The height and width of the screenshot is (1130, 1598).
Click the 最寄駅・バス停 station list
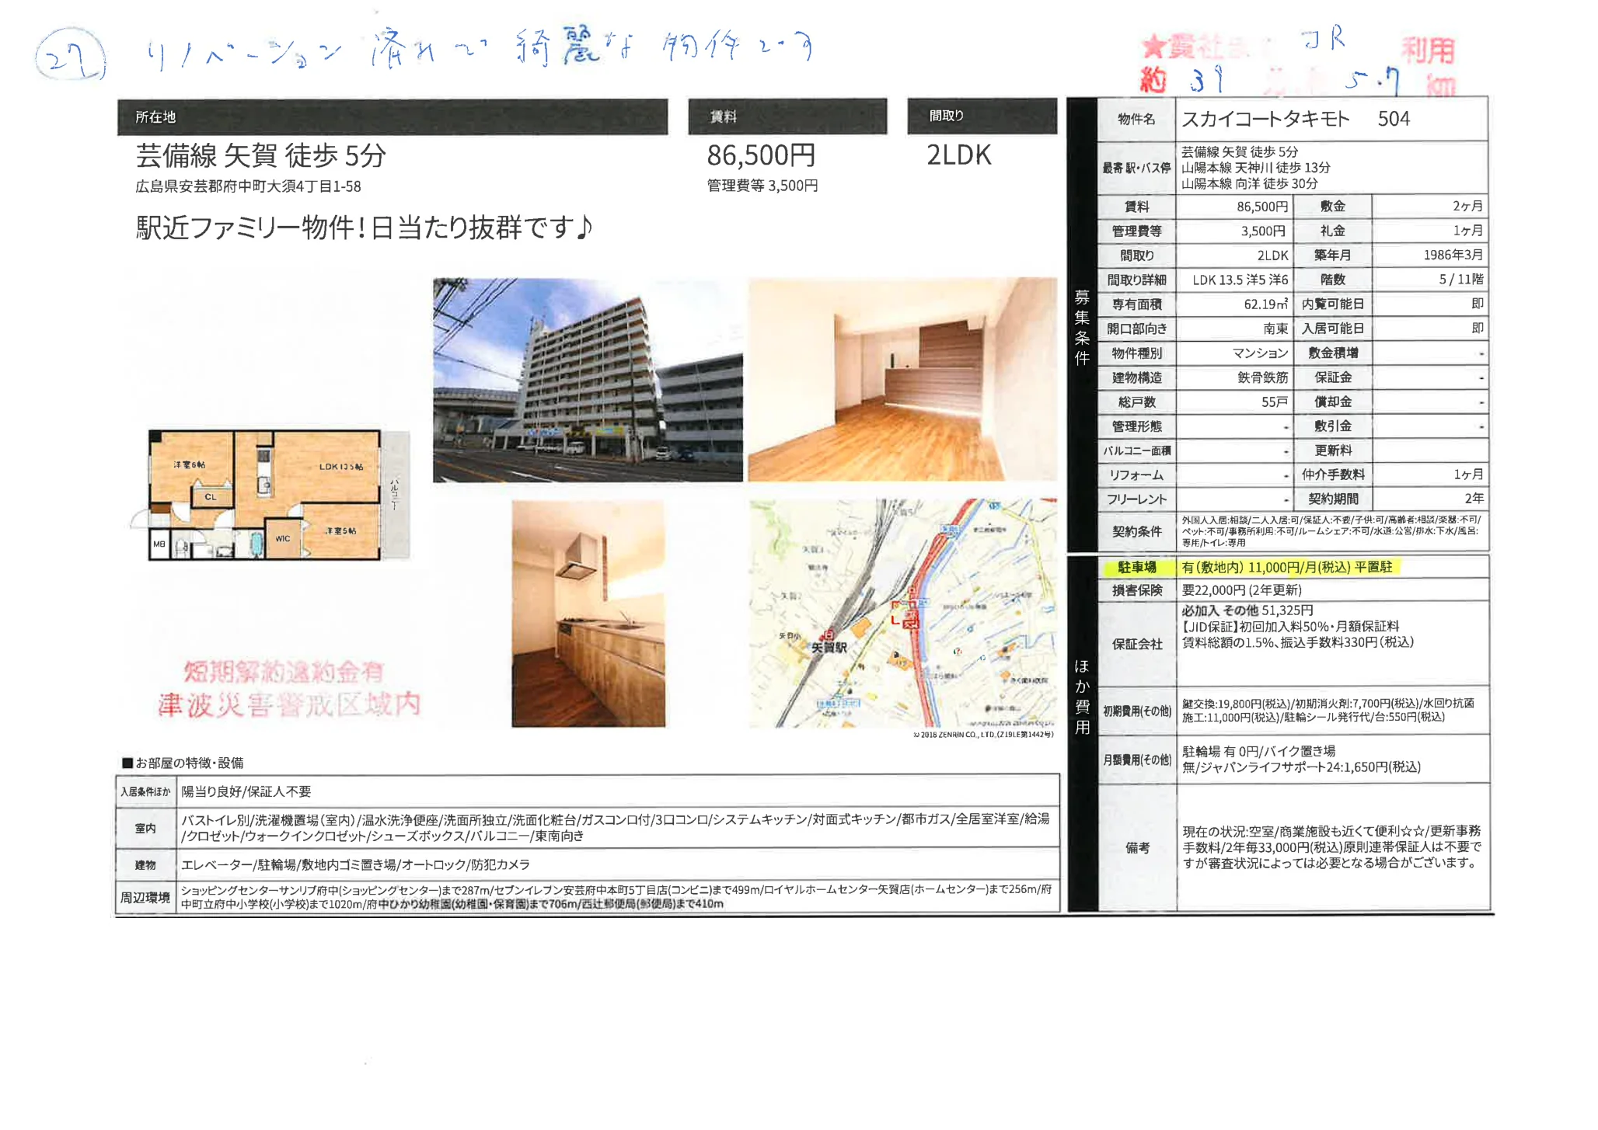1255,168
